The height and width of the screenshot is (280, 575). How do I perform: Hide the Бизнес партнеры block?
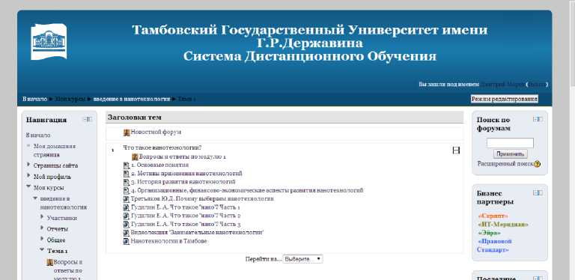tap(538, 192)
